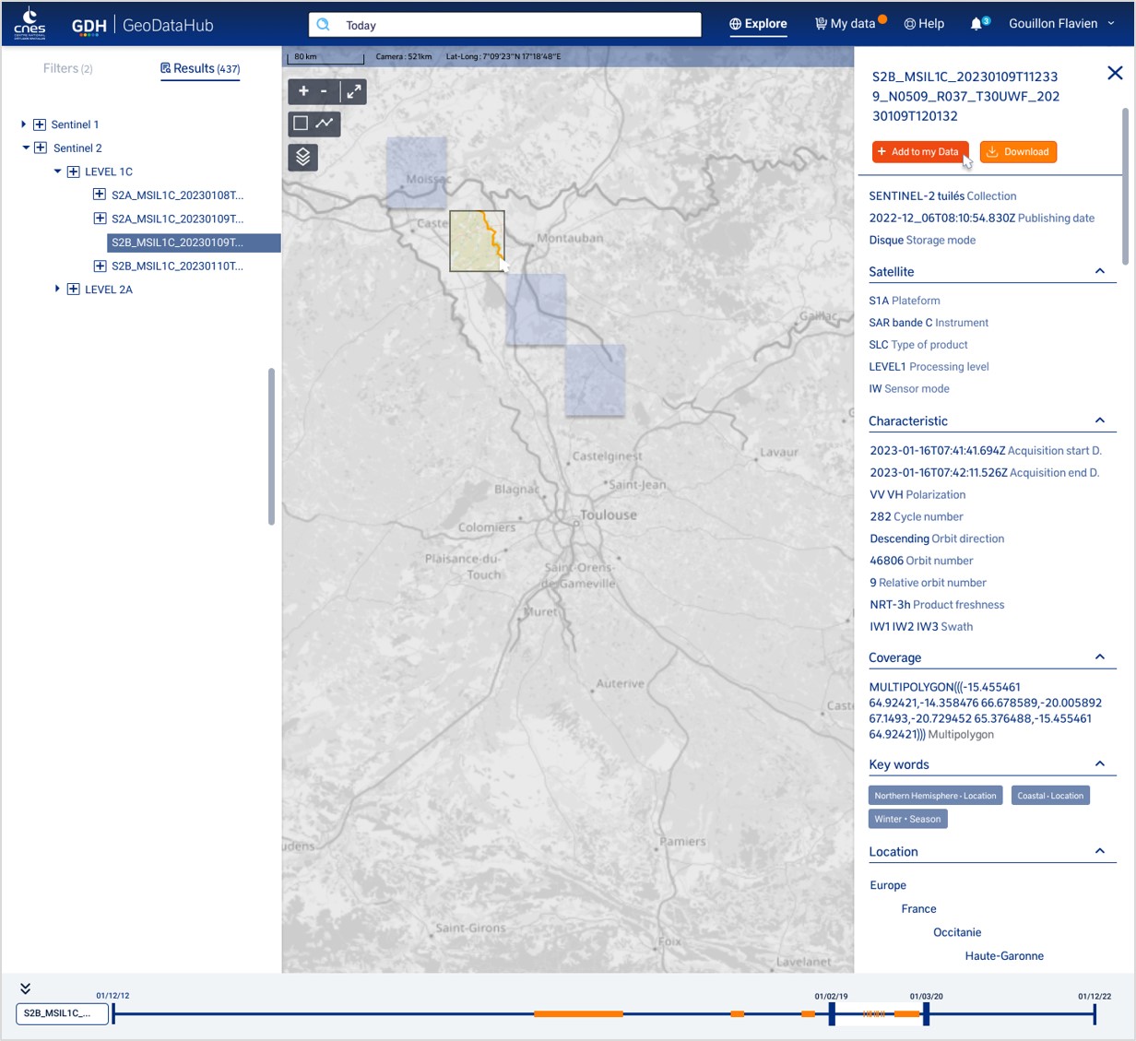Click the plus box next to Sentinel 2
Screen dimensions: 1136x1041
(41, 148)
